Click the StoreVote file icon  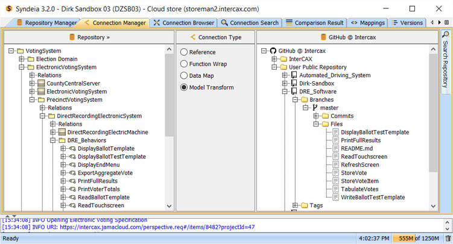click(x=335, y=173)
